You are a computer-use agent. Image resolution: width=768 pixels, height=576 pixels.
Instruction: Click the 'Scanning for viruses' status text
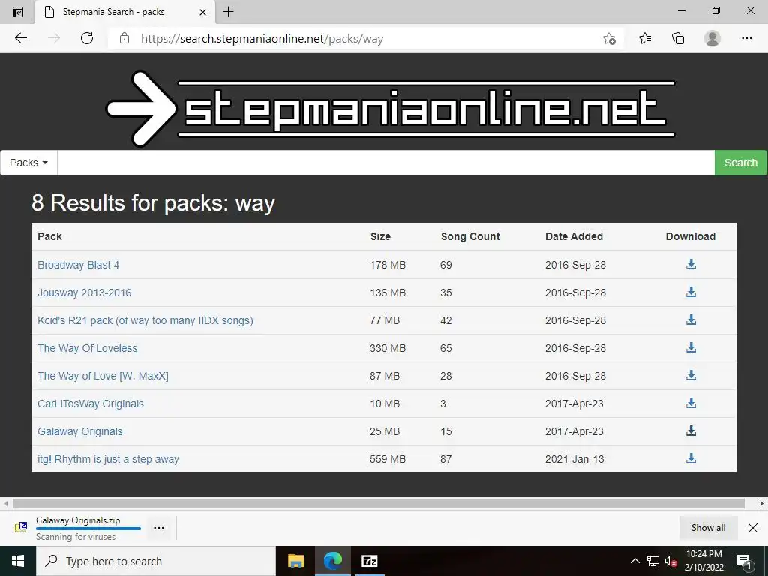pyautogui.click(x=76, y=537)
